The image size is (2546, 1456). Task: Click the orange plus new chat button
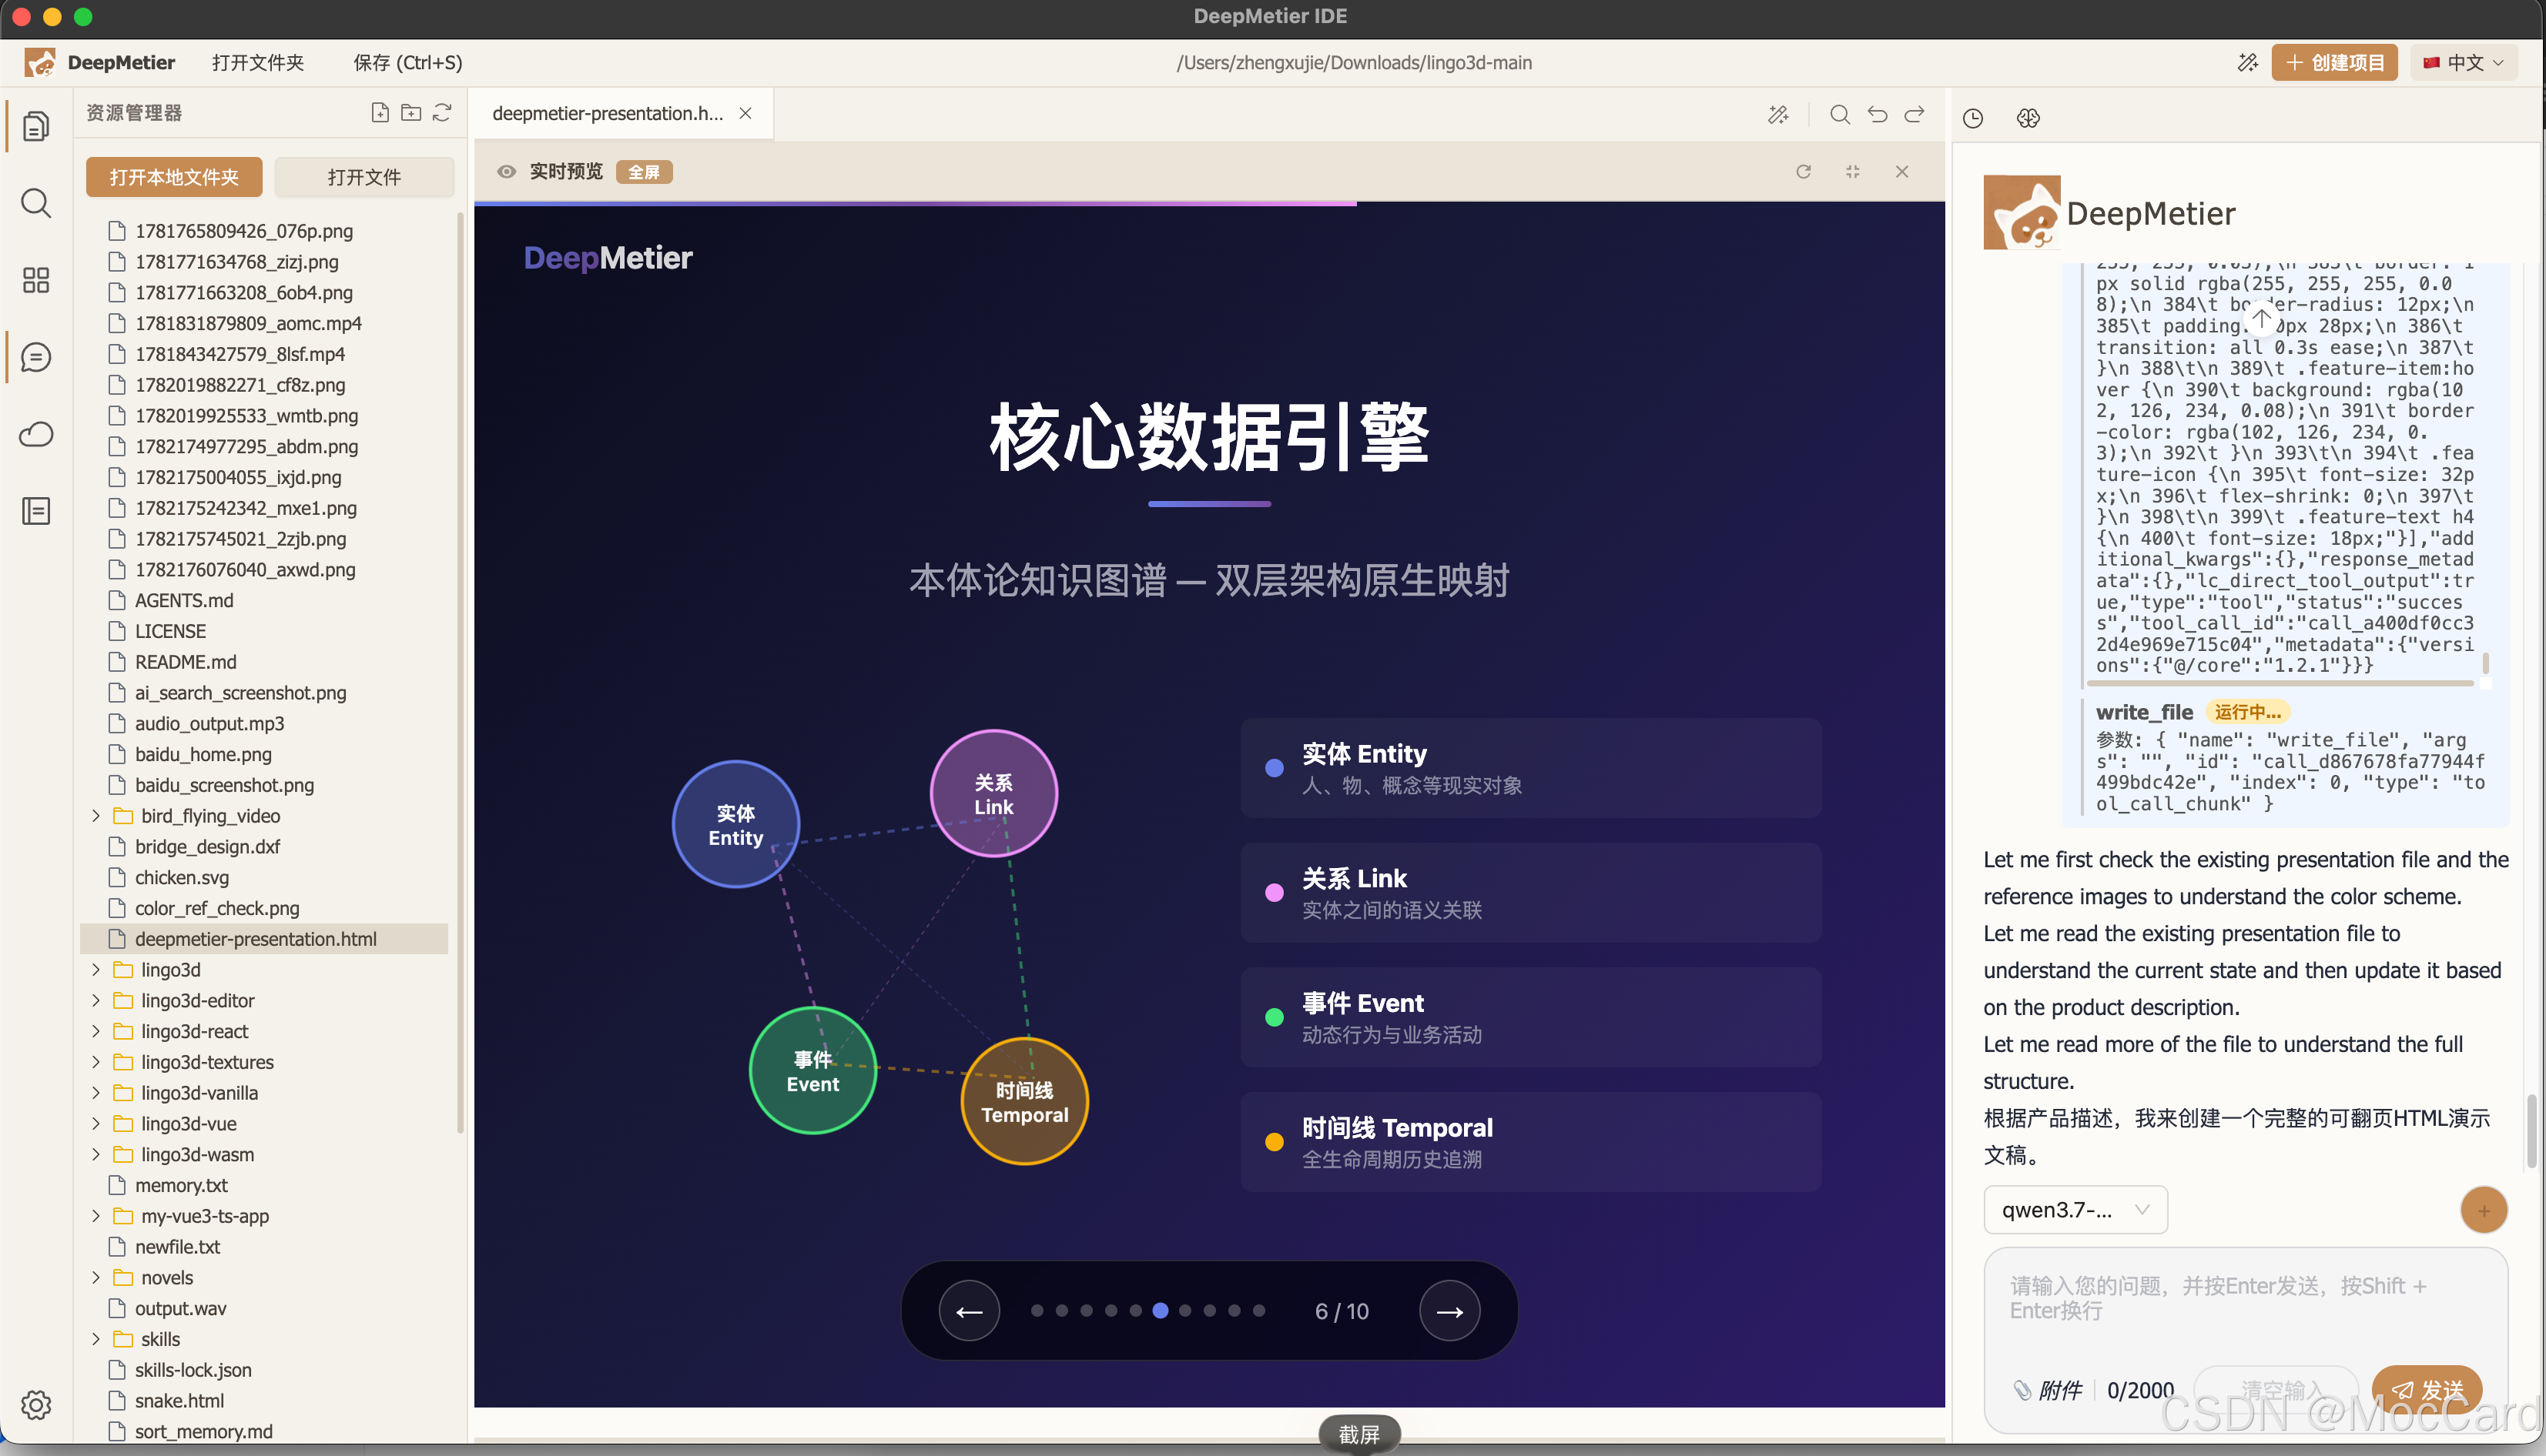(x=2484, y=1210)
